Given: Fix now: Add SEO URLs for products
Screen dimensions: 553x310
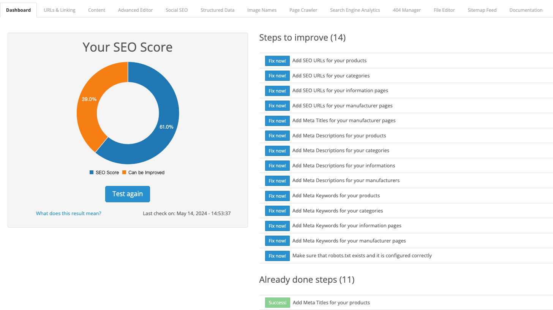Looking at the screenshot, I should pyautogui.click(x=277, y=61).
